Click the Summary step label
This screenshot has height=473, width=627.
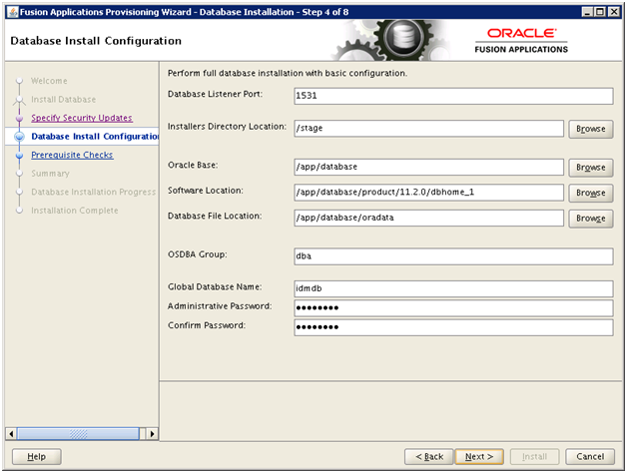[x=50, y=173]
